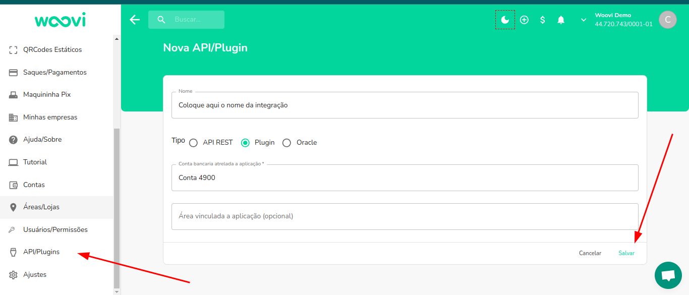This screenshot has width=689, height=295.
Task: Save the new API/Plugin with Salvar
Action: 626,253
